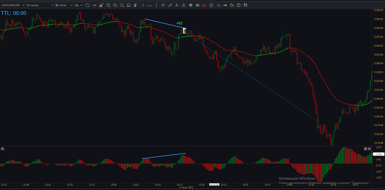Toggle the chart lock icon
The image size is (385, 190).
coord(101,5)
